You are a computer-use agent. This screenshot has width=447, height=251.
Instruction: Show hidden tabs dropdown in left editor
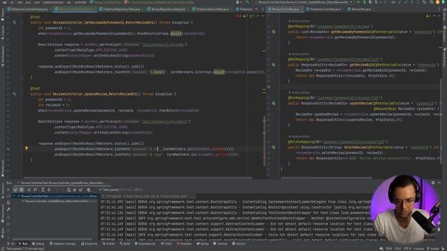pos(256,9)
